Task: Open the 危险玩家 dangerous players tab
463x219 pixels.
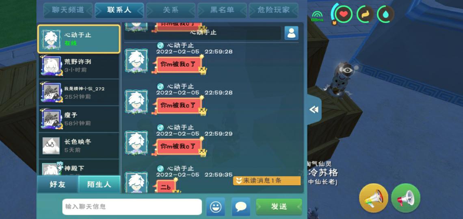Action: click(273, 10)
